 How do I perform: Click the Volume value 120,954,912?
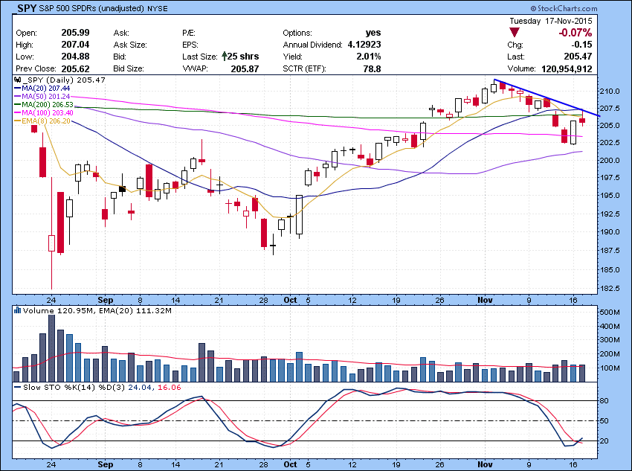tap(567, 68)
